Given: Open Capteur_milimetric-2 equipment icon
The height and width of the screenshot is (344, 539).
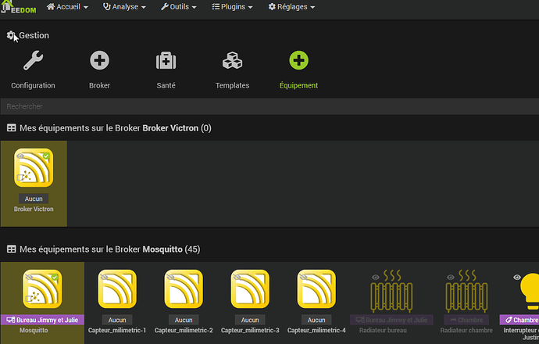Looking at the screenshot, I should click(184, 289).
